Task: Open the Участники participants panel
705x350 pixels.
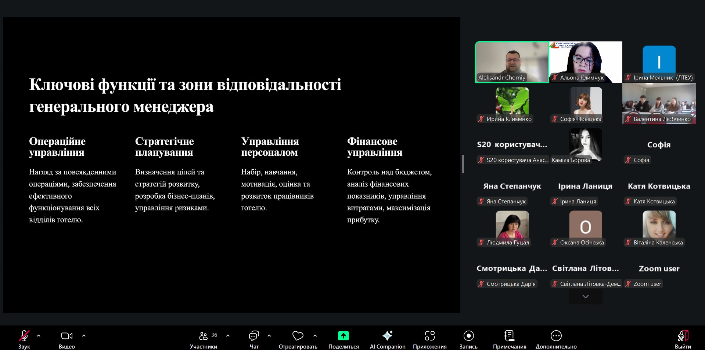Action: [x=203, y=336]
